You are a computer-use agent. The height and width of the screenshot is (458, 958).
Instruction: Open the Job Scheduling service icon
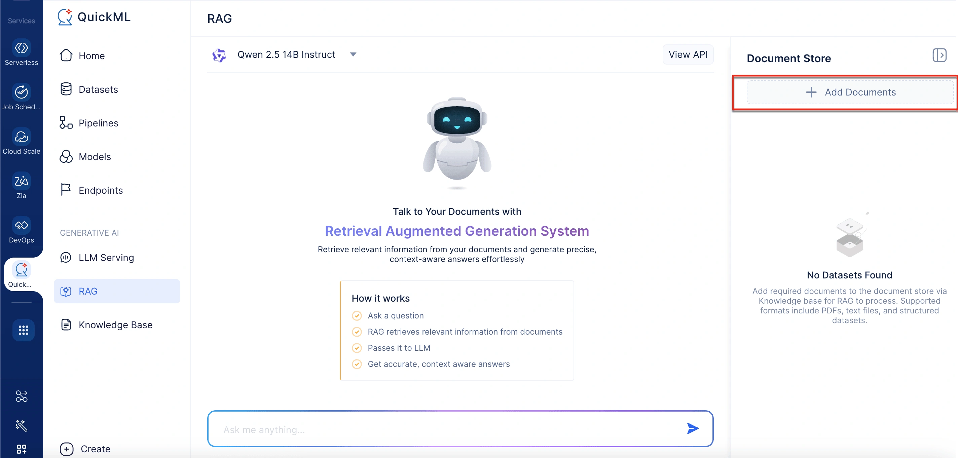point(21,92)
